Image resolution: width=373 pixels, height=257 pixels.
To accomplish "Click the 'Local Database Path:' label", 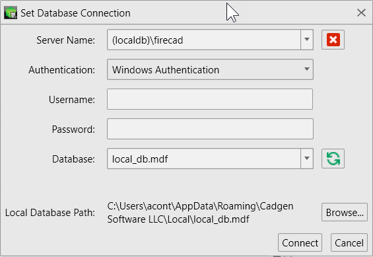I will [50, 213].
